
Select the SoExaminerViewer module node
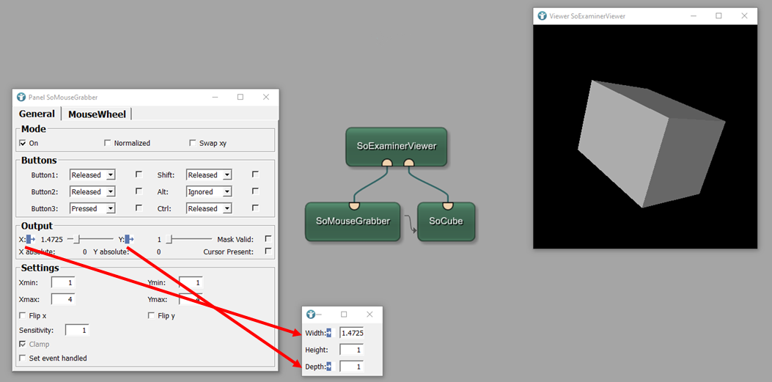pyautogui.click(x=396, y=145)
